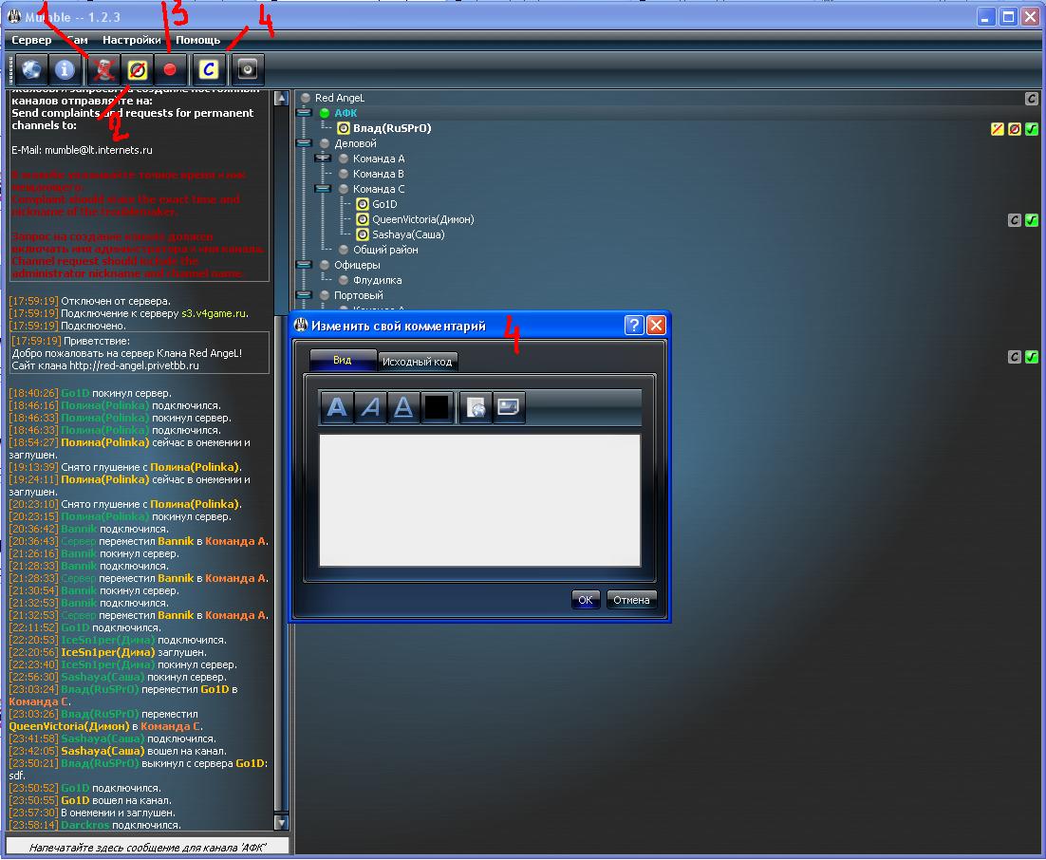This screenshot has height=860, width=1046.
Task: Click the speaker icon beside QueenVictoria(Димон)
Action: [363, 219]
